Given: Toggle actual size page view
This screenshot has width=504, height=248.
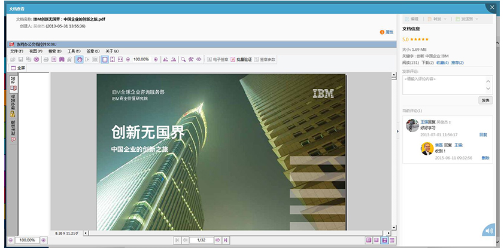Looking at the screenshot, I should tap(105, 59).
